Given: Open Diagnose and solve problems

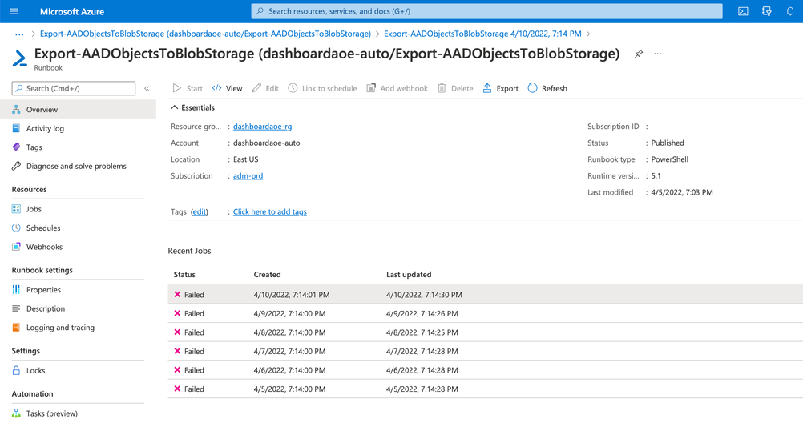Looking at the screenshot, I should (78, 166).
